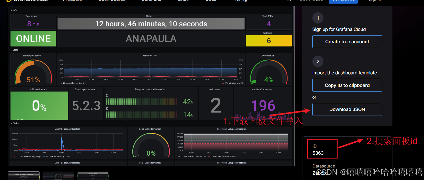
Task: Click the C: Total space Current: 467 GiB legend
Action: [x=192, y=156]
